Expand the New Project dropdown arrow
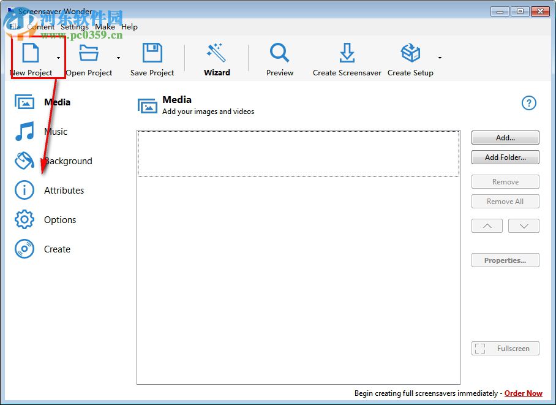 click(x=58, y=57)
